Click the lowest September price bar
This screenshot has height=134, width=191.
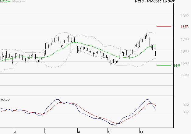(x=111, y=62)
